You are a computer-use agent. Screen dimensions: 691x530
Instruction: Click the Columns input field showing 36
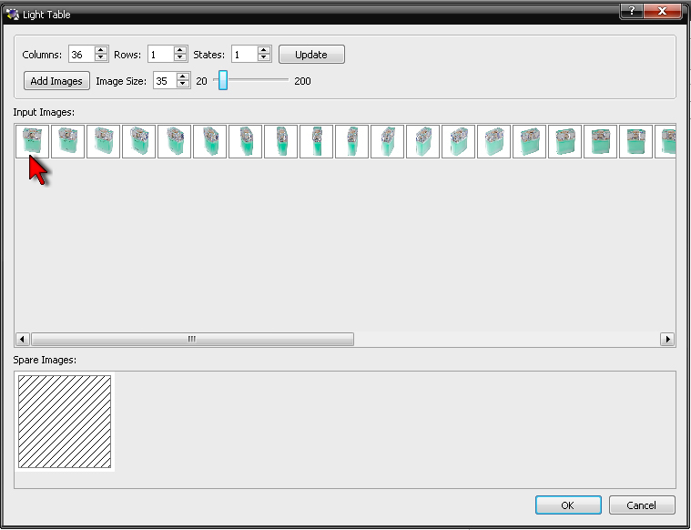coord(82,55)
